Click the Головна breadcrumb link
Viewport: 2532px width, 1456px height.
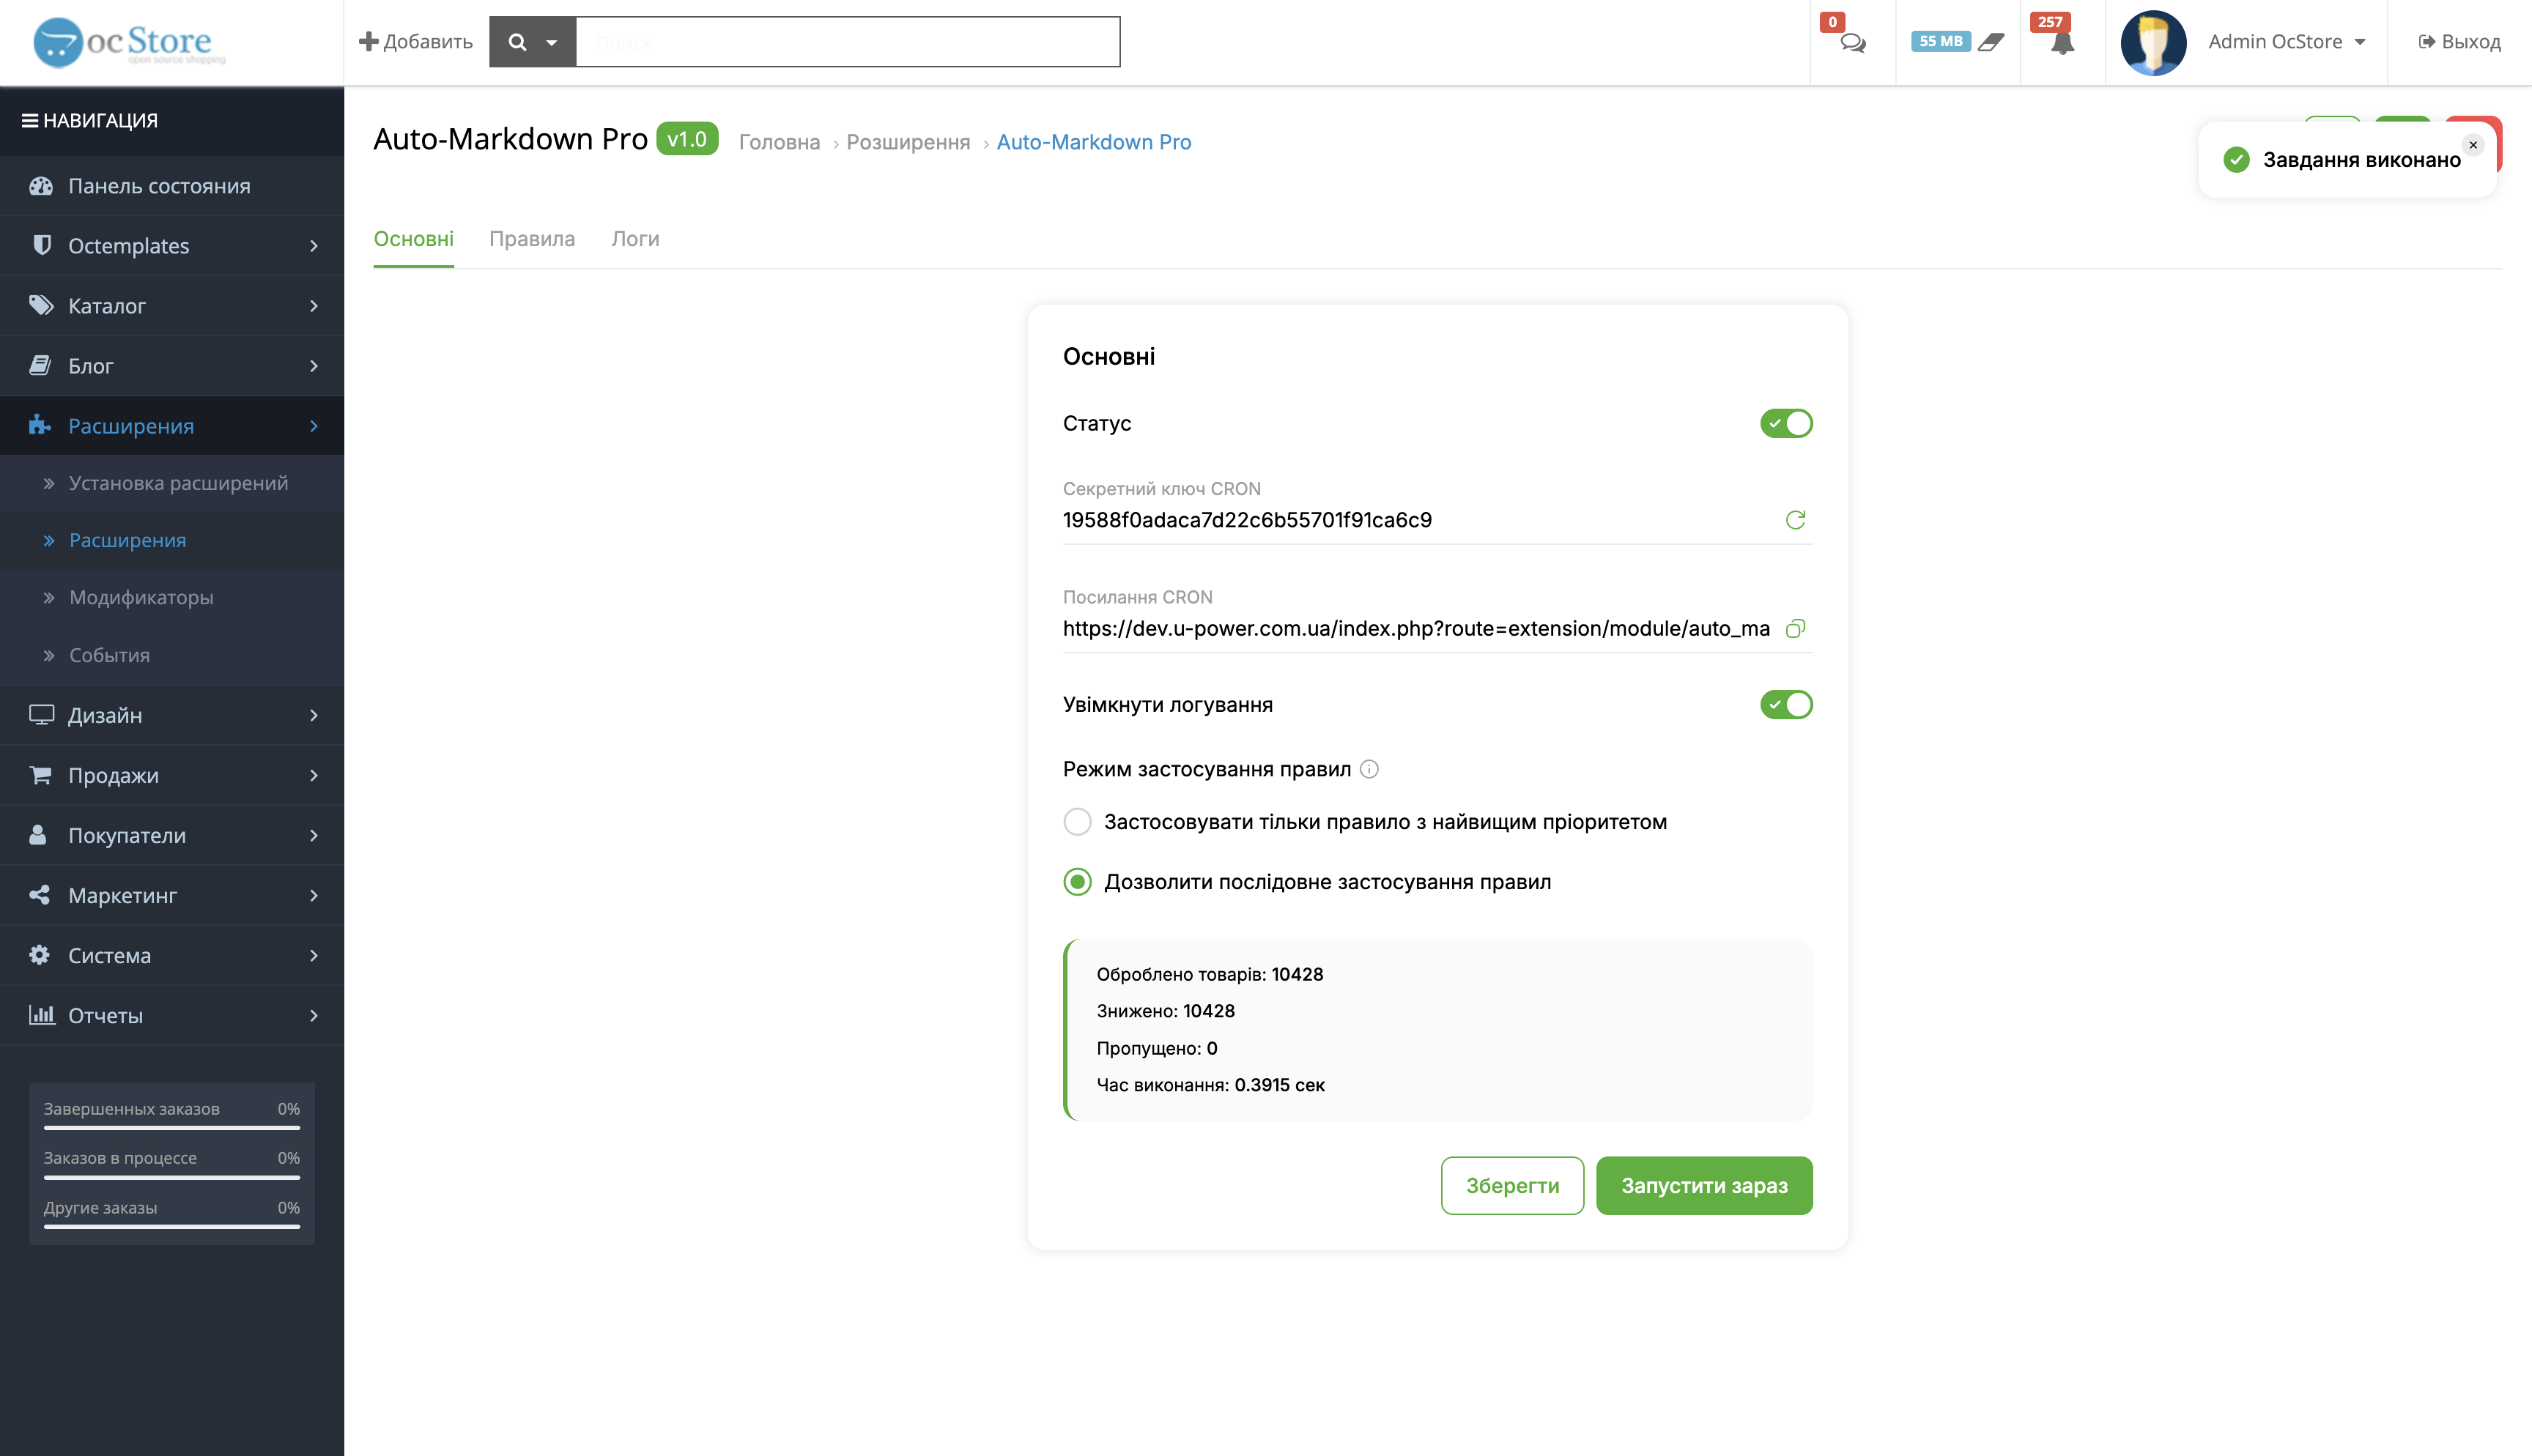[x=779, y=142]
